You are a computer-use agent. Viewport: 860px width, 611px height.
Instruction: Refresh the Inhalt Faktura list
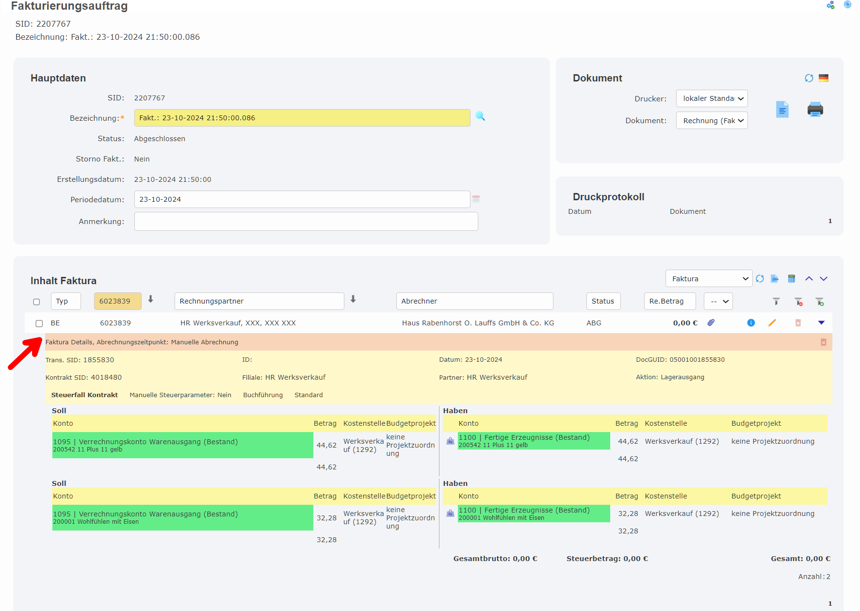click(x=760, y=278)
